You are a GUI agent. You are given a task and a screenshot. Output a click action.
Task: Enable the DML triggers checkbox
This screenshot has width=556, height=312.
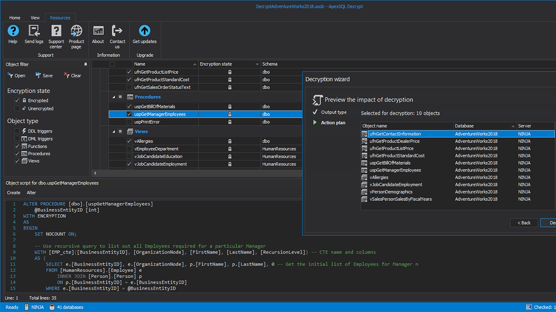[17, 139]
